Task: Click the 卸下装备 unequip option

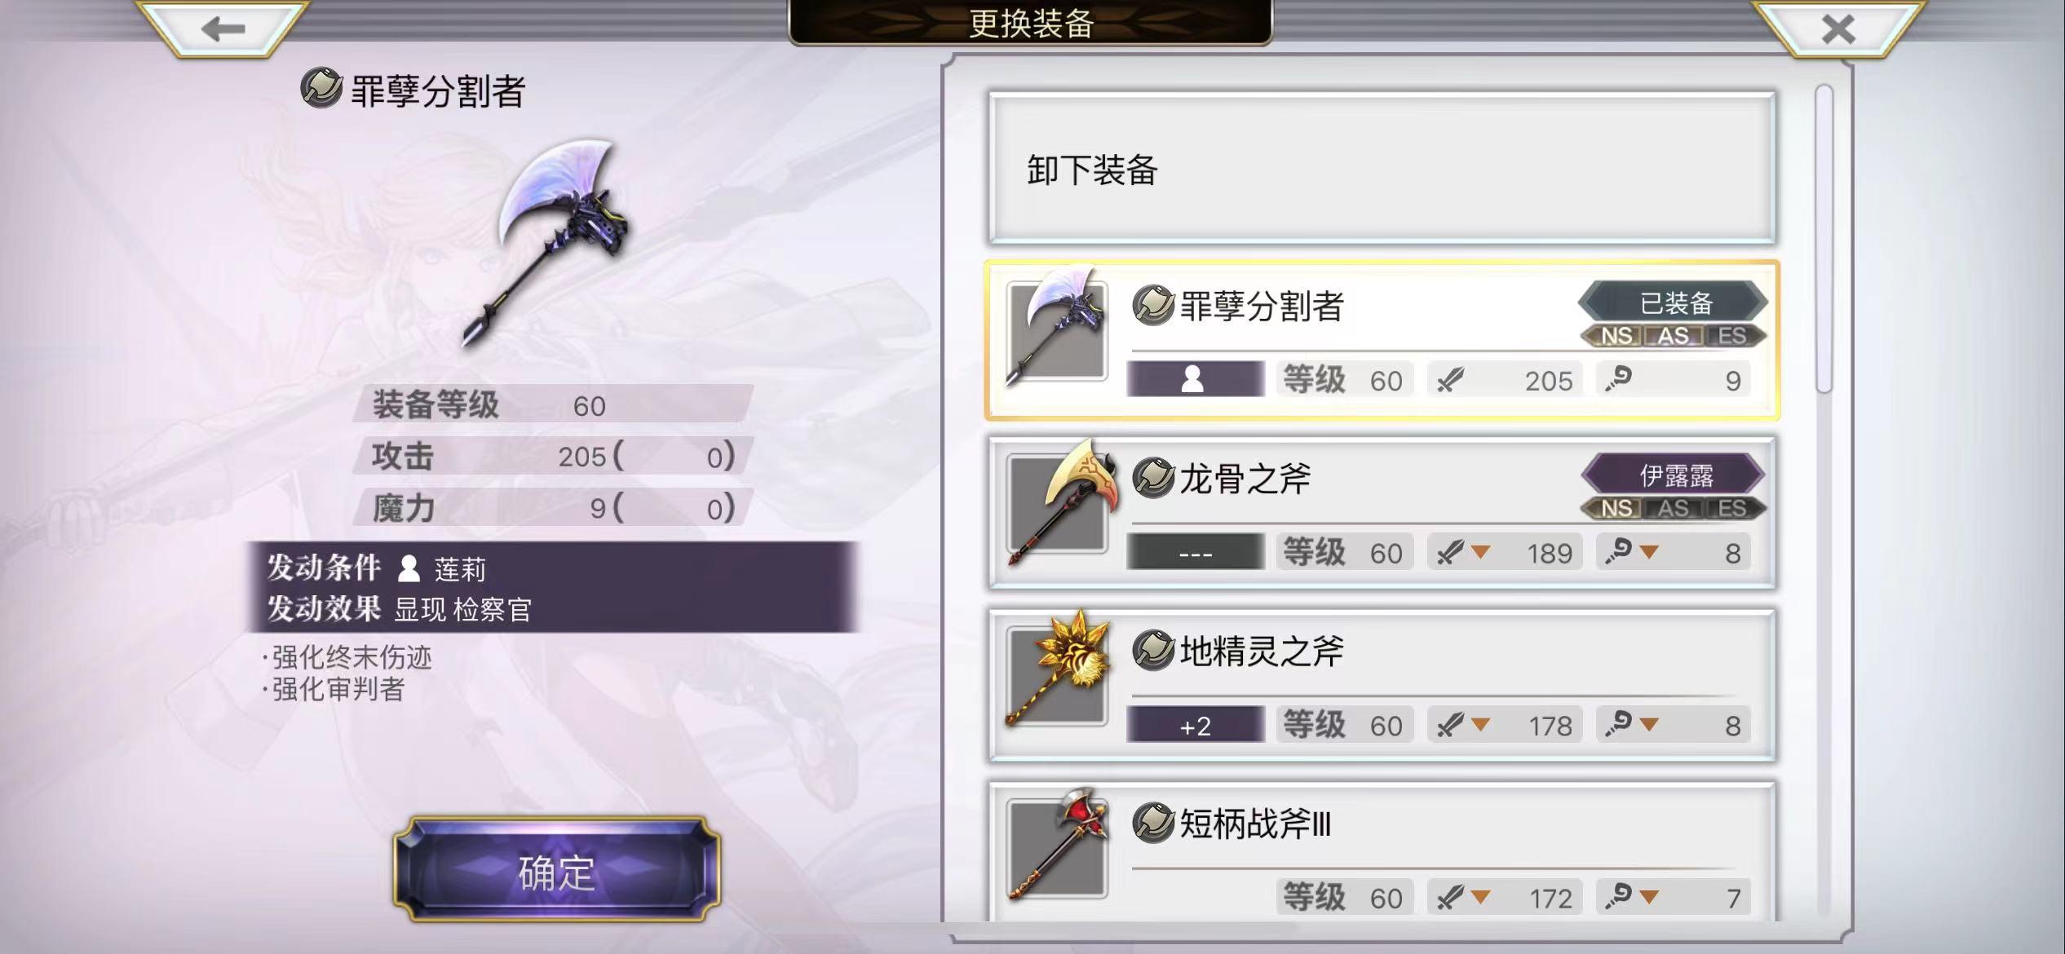Action: 1382,169
